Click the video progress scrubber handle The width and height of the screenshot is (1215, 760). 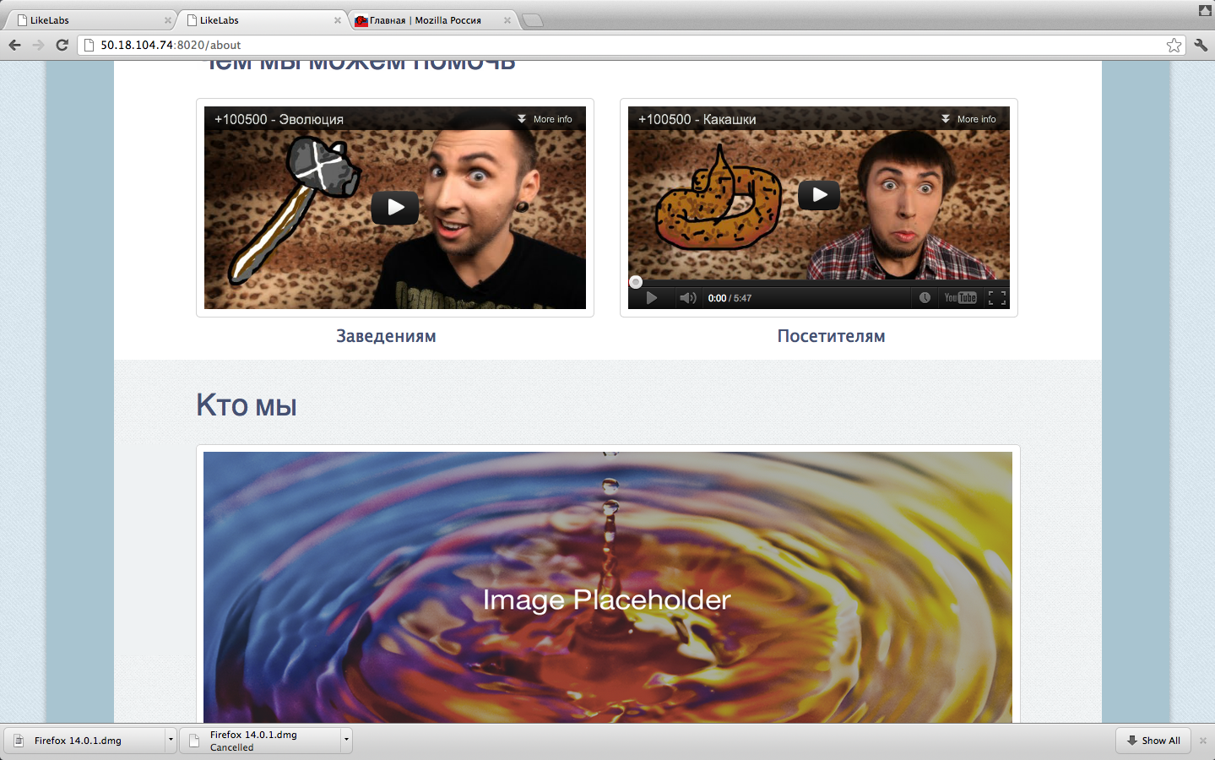636,282
